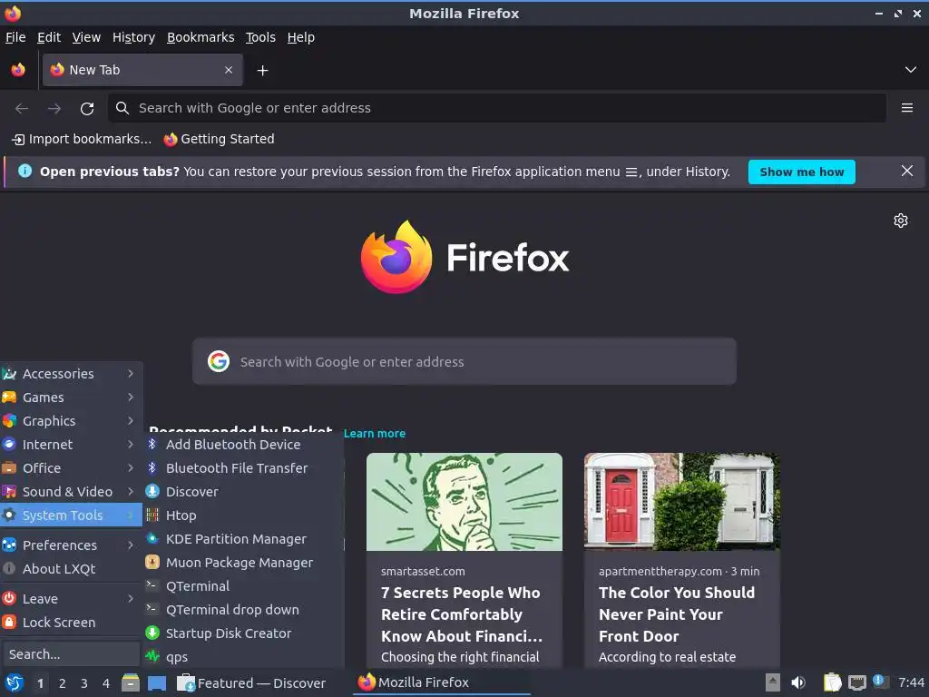929x697 pixels.
Task: Expand the Graphics submenu
Action: [71, 421]
